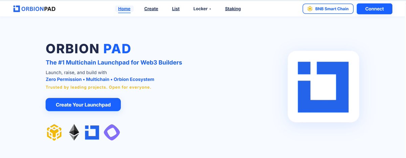The height and width of the screenshot is (158, 406).
Task: Open the List nav link
Action: click(176, 9)
